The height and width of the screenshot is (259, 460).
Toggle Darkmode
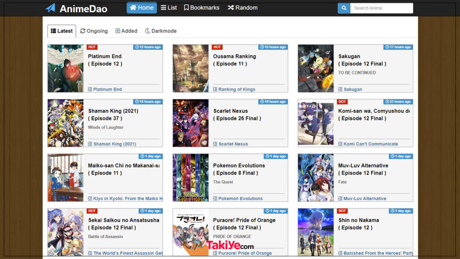pos(161,31)
